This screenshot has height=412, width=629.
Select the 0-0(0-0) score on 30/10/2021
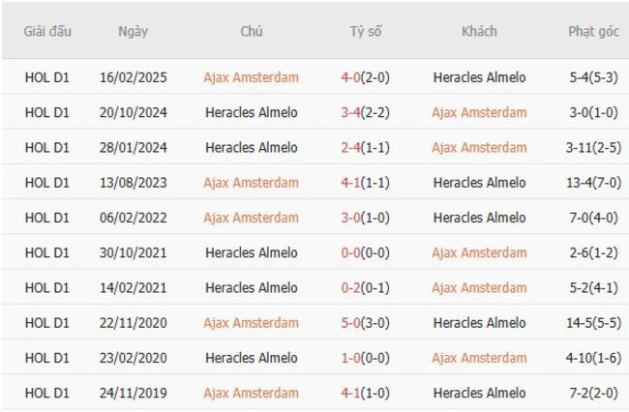click(x=366, y=252)
